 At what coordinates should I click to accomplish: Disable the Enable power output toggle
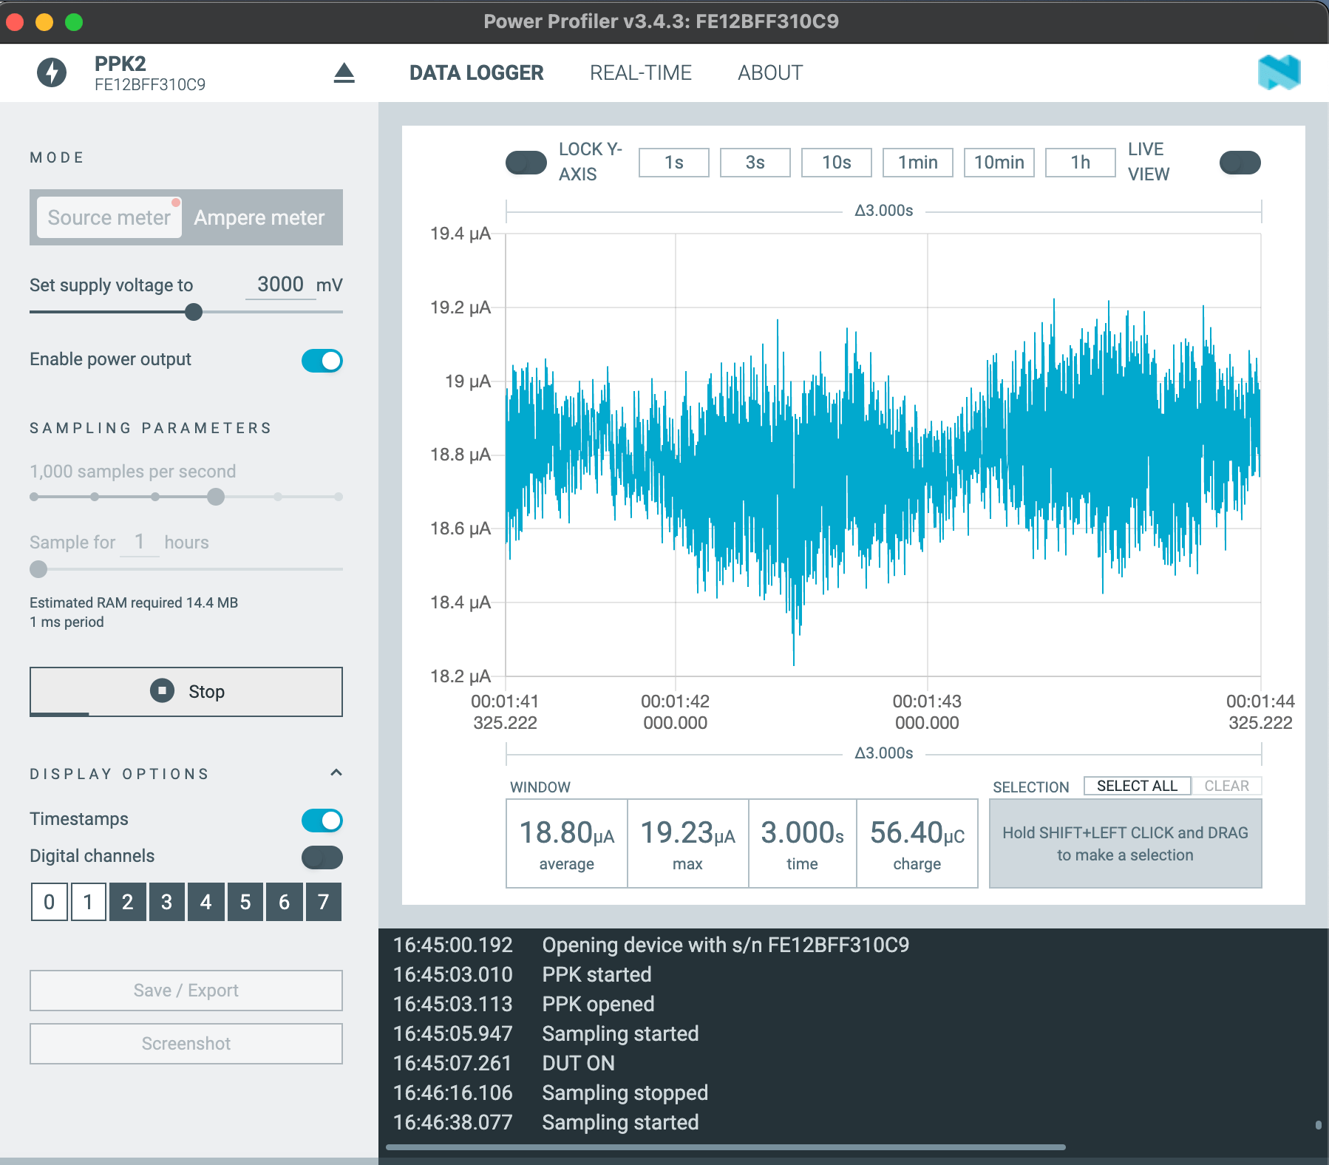coord(322,361)
